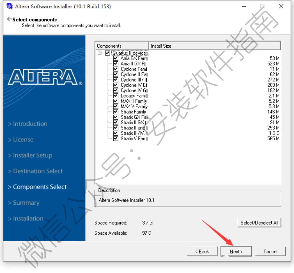Click the Altera installer title bar icon
The width and height of the screenshot is (294, 273).
(x=9, y=6)
